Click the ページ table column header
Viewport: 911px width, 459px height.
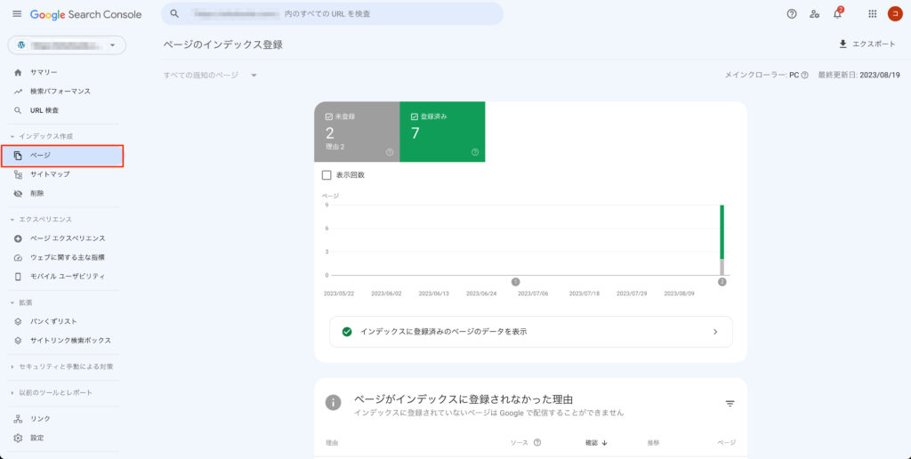pyautogui.click(x=726, y=443)
